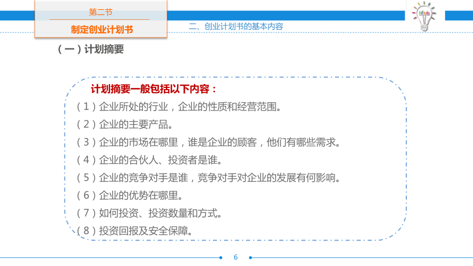
Task: Click the 第二节 section label
Action: (x=101, y=12)
